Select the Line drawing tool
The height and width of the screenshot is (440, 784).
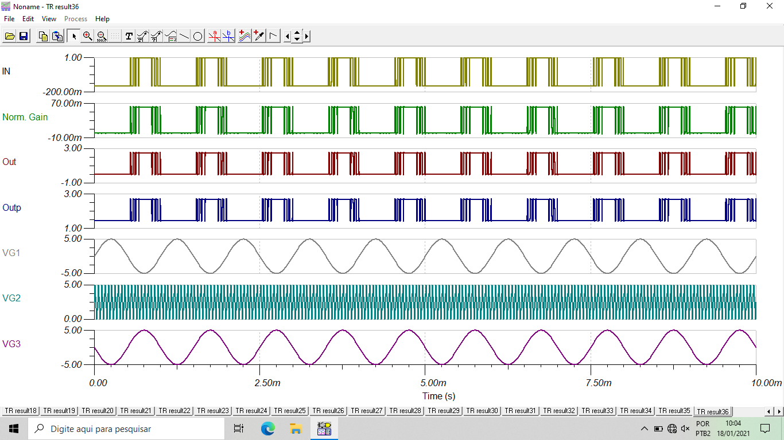point(184,36)
